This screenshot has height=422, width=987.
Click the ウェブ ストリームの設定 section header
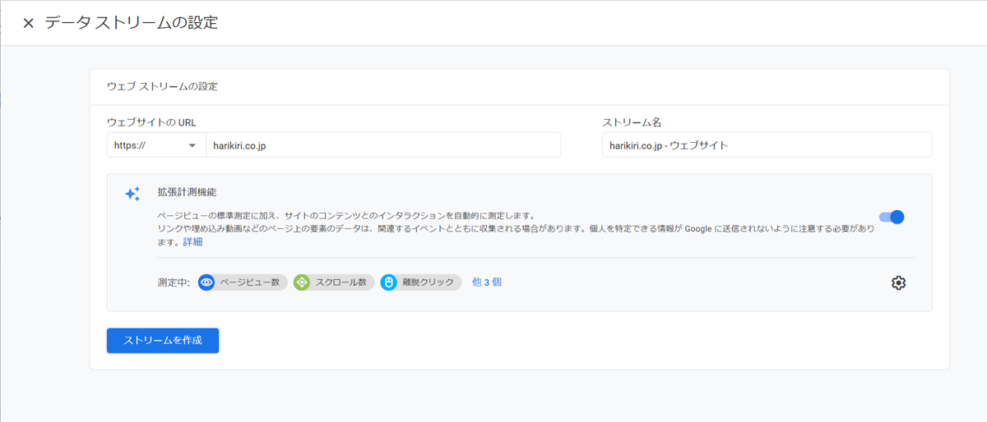click(162, 86)
